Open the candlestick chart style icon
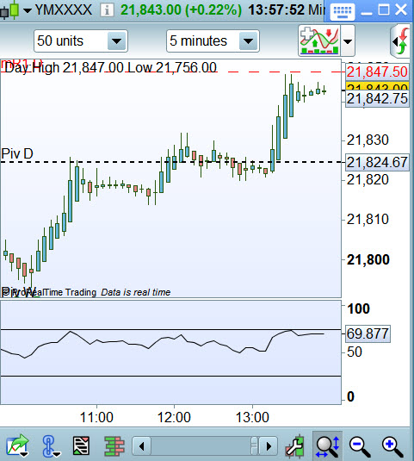 10,10
